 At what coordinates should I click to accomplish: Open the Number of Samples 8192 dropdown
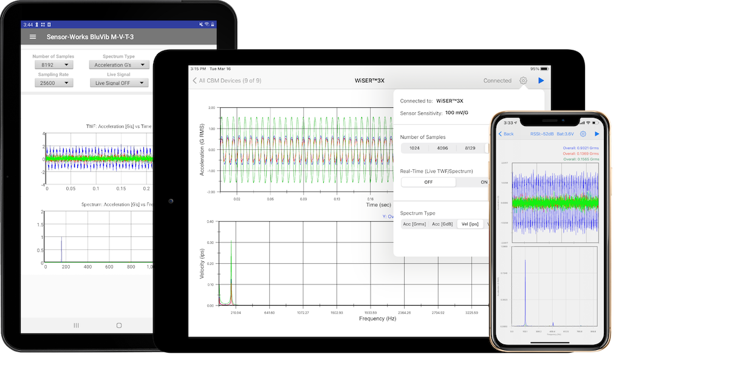pyautogui.click(x=53, y=65)
